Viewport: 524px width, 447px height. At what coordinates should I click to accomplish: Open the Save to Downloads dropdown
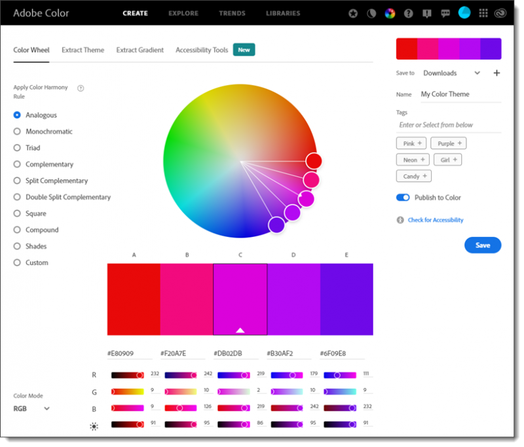(452, 73)
